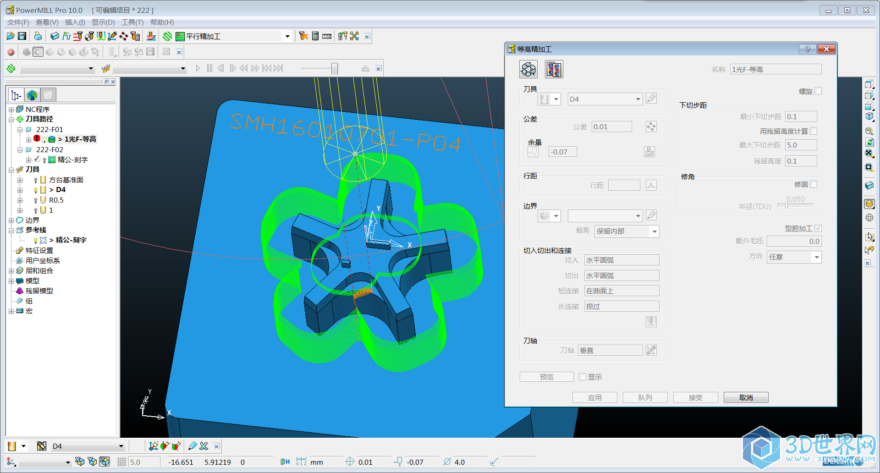Open 文件(F) menu
This screenshot has width=880, height=473.
click(x=18, y=22)
